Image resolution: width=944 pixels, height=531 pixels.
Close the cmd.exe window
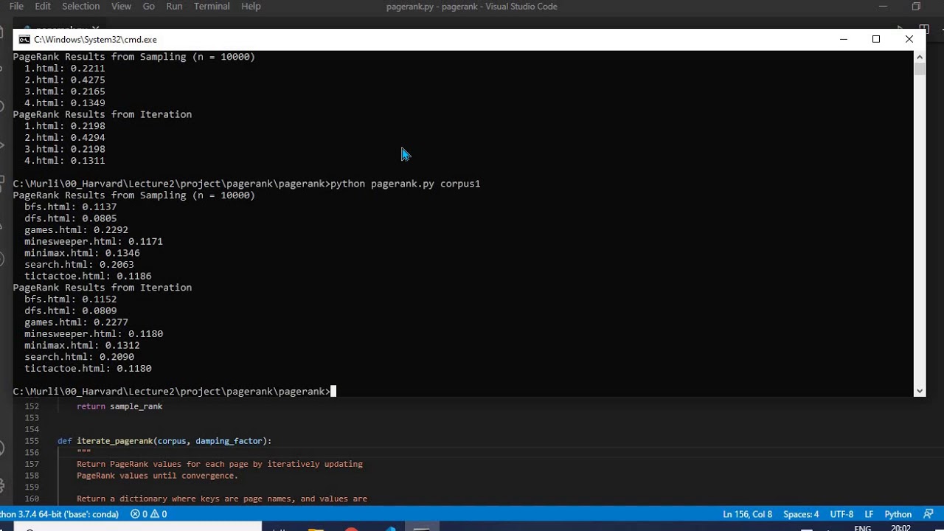tap(909, 39)
